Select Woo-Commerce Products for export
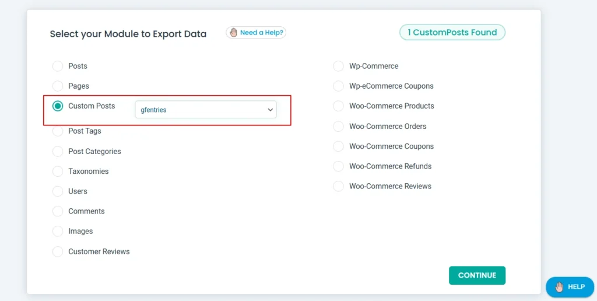Image resolution: width=597 pixels, height=301 pixels. (338, 106)
